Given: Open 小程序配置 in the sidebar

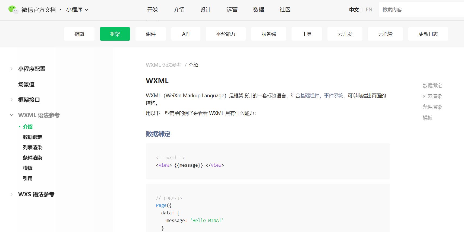Looking at the screenshot, I should 32,69.
